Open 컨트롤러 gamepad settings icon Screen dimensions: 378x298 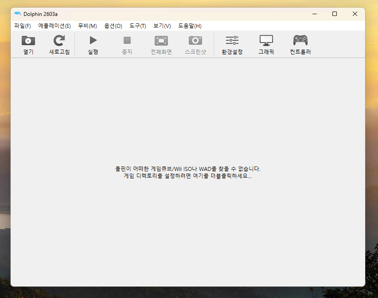tap(300, 41)
